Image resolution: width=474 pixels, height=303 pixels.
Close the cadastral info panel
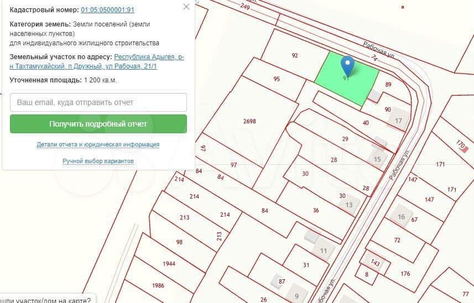[186, 7]
